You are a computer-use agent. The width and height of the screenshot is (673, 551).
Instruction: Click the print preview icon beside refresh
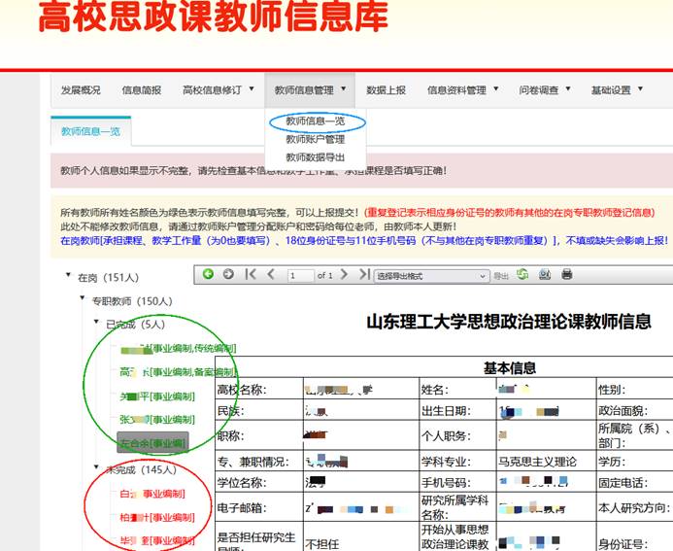[x=545, y=275]
